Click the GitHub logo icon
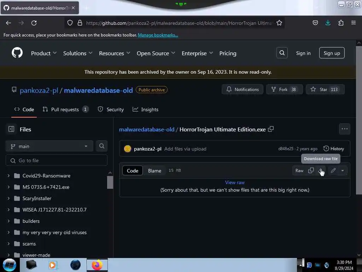This screenshot has height=272, width=362. (x=17, y=53)
